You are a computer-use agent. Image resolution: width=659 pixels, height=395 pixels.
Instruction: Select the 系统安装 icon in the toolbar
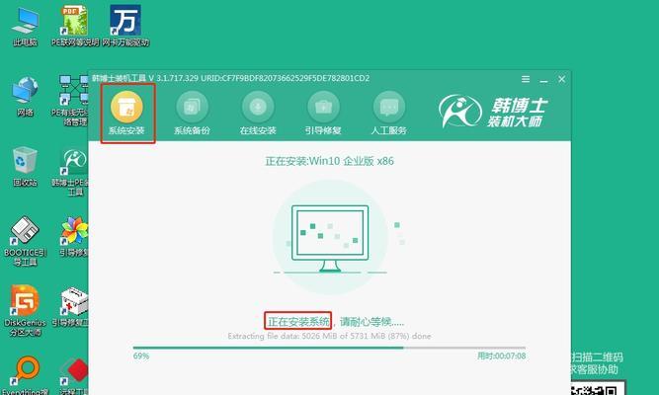coord(126,113)
